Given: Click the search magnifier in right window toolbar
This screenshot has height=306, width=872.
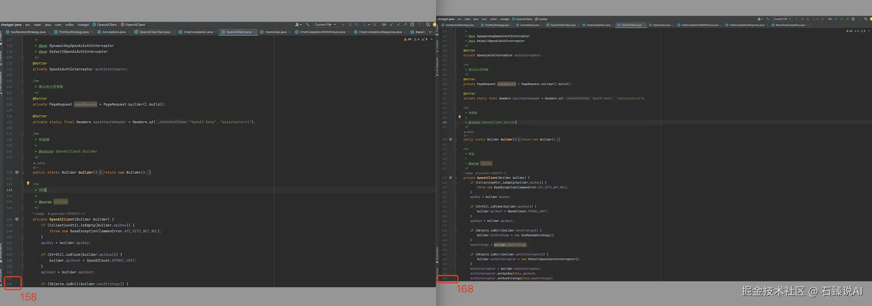Looking at the screenshot, I should (866, 19).
